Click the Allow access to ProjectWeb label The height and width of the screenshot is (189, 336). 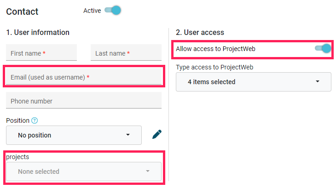(215, 49)
